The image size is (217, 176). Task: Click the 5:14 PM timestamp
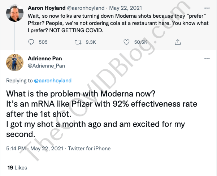pos(17,148)
